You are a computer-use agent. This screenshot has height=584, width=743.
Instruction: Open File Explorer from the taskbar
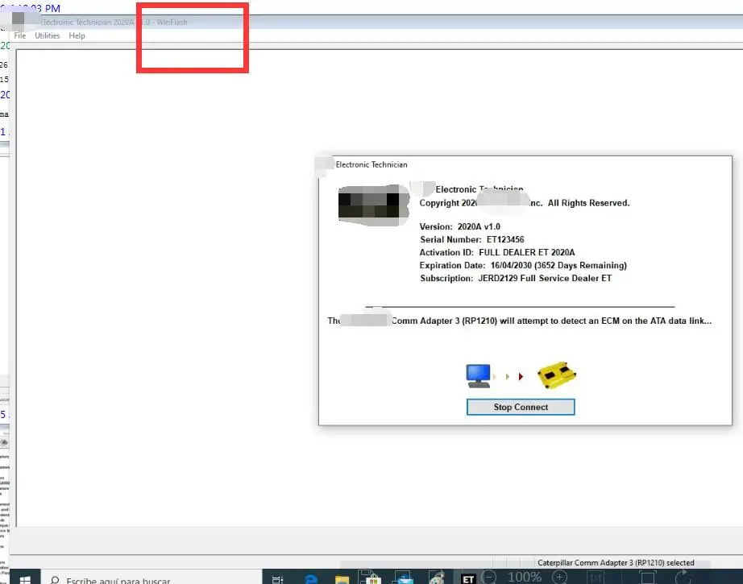[342, 579]
